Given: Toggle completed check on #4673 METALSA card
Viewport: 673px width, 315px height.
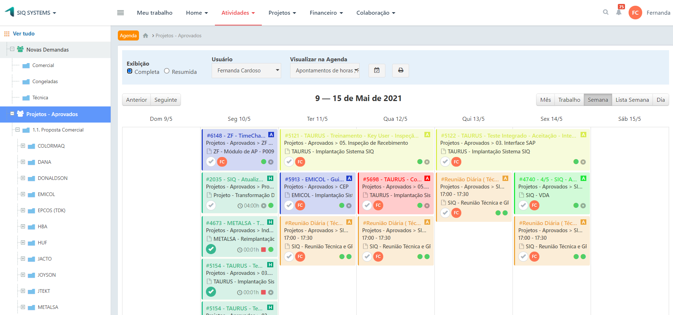Looking at the screenshot, I should coord(211,249).
